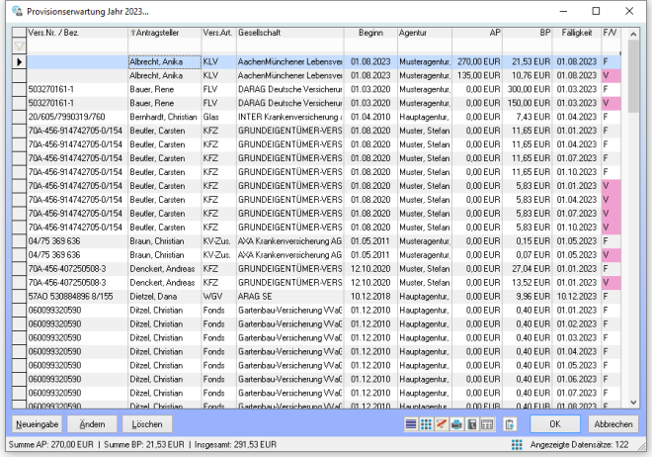Image resolution: width=652 pixels, height=457 pixels.
Task: Sort by the Antragsteller column header
Action: coord(164,33)
